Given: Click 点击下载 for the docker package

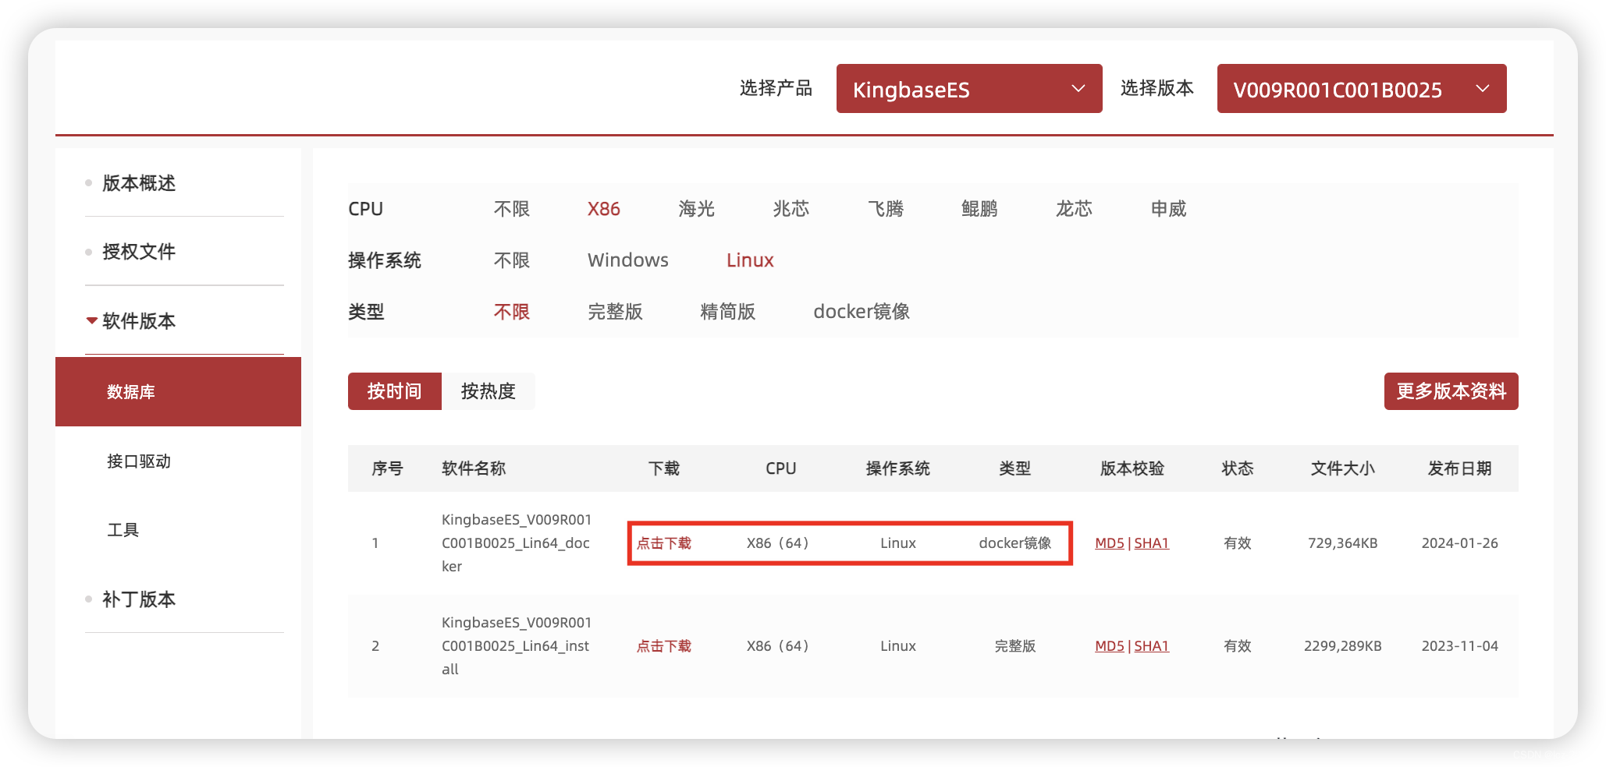Looking at the screenshot, I should click(x=664, y=543).
